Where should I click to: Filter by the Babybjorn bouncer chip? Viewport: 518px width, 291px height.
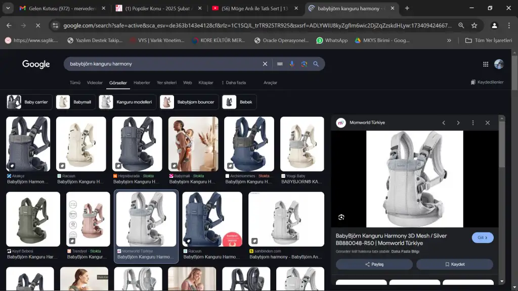[x=189, y=102]
